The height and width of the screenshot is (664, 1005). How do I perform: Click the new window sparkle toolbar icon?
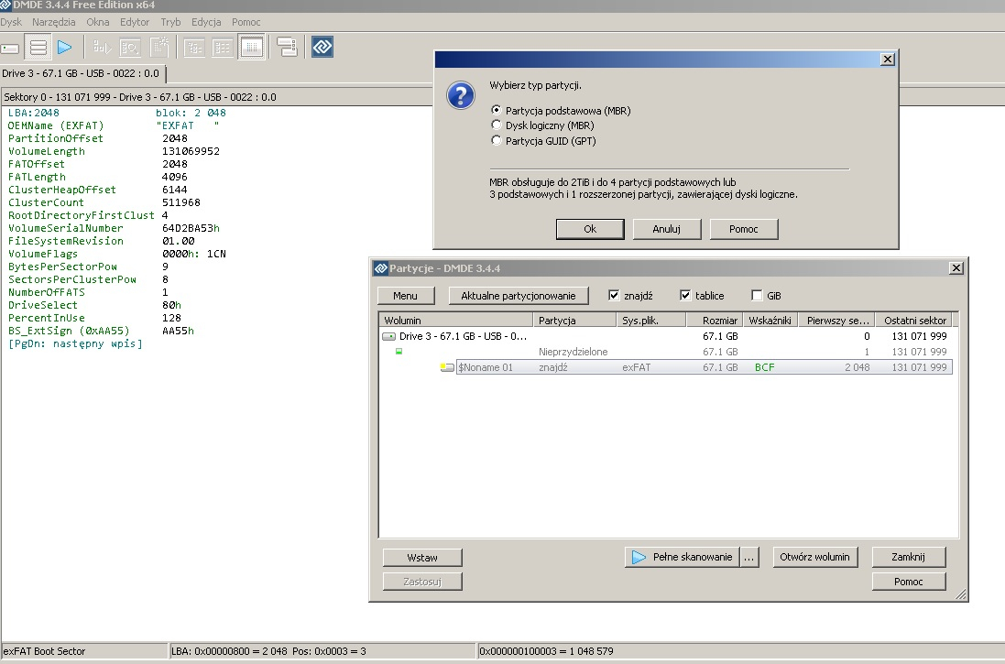(159, 47)
